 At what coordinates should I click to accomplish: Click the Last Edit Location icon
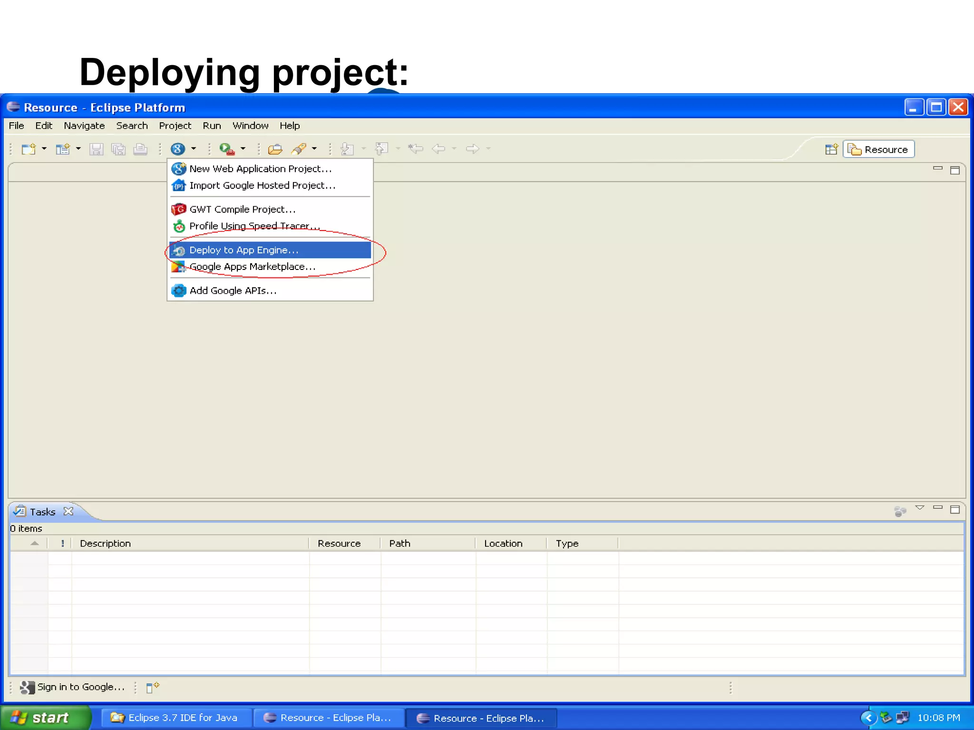point(416,149)
